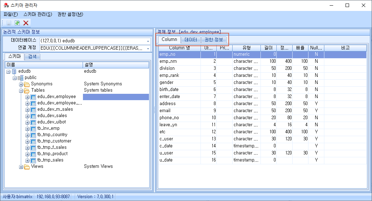Open the 스키마 관리(S) menu
The width and height of the screenshot is (372, 201).
point(38,14)
